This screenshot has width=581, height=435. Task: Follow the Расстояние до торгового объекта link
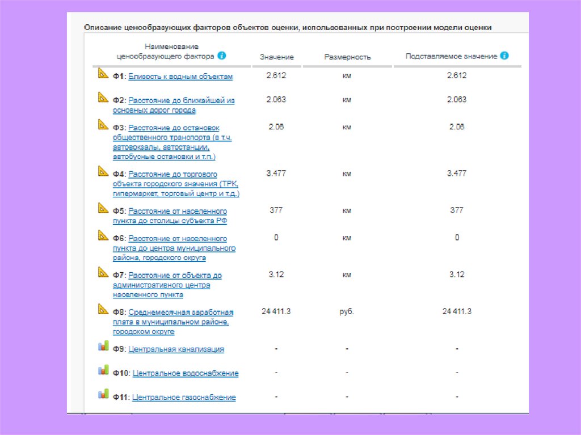tap(172, 175)
